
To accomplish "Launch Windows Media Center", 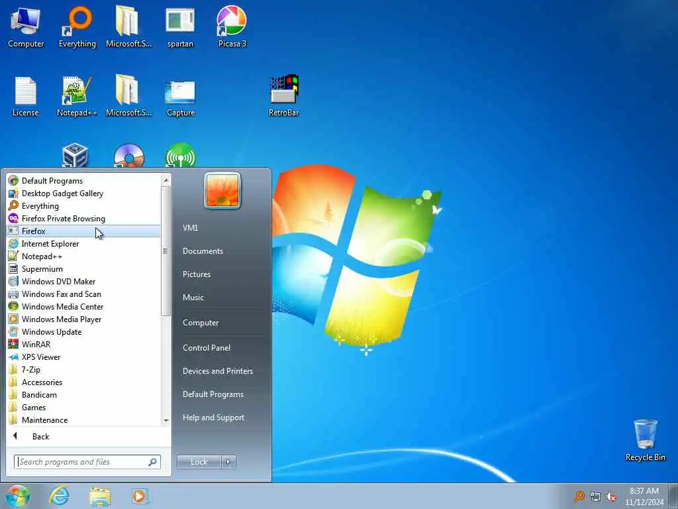I will 84,306.
